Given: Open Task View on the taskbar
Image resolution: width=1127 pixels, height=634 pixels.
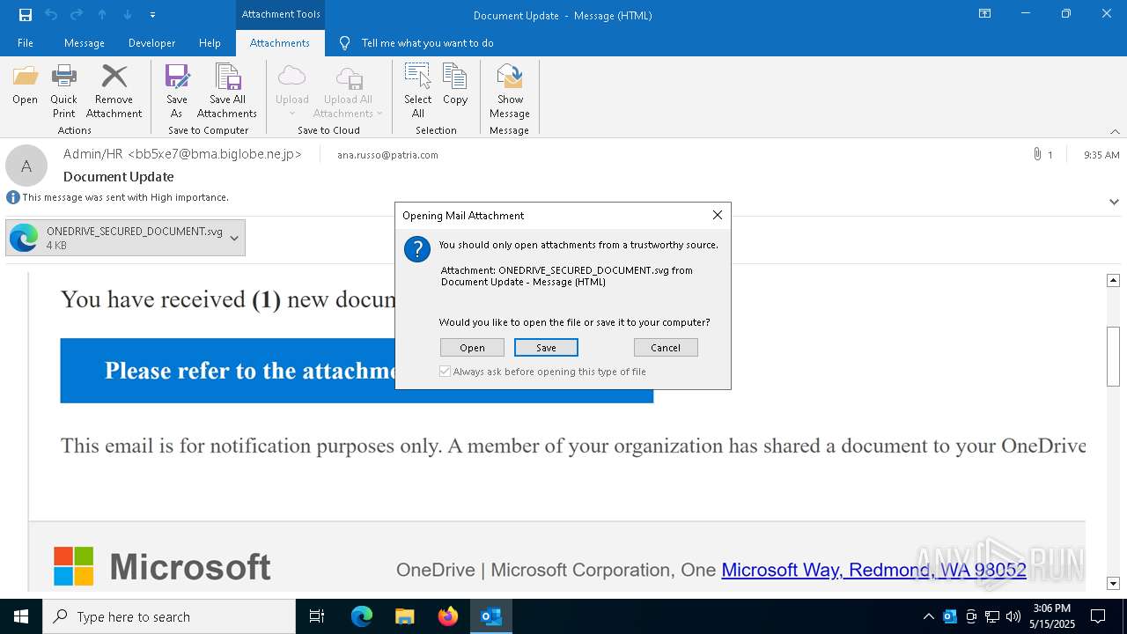Looking at the screenshot, I should (317, 616).
